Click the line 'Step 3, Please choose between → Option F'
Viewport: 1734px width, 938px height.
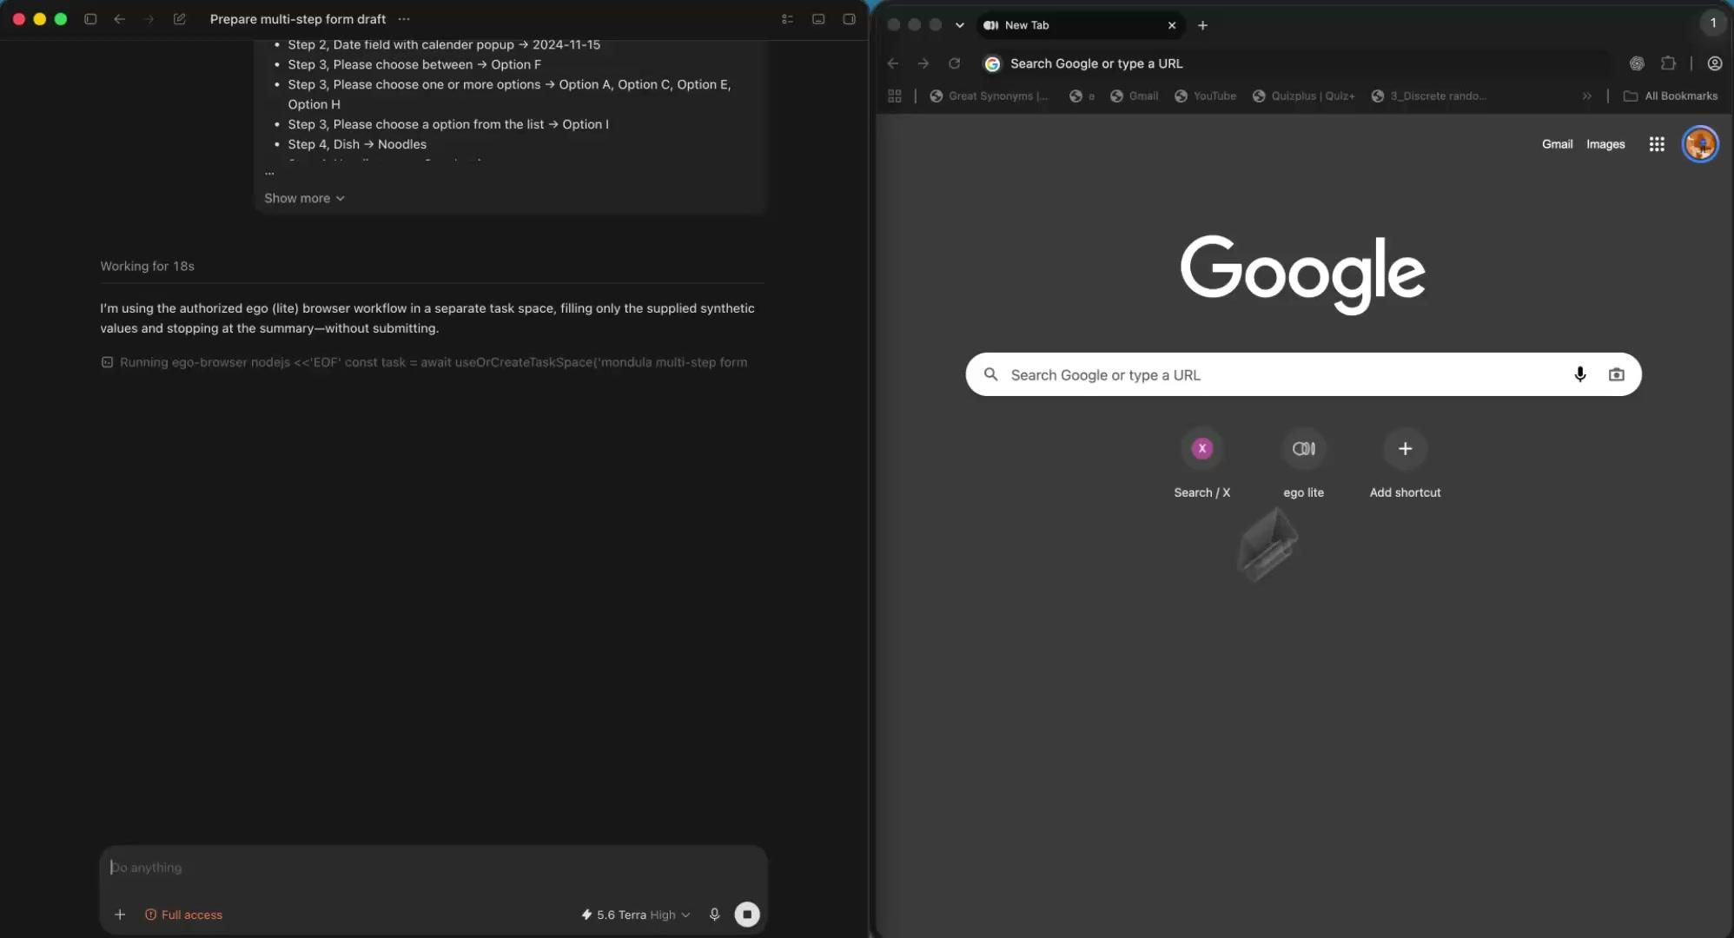click(414, 64)
